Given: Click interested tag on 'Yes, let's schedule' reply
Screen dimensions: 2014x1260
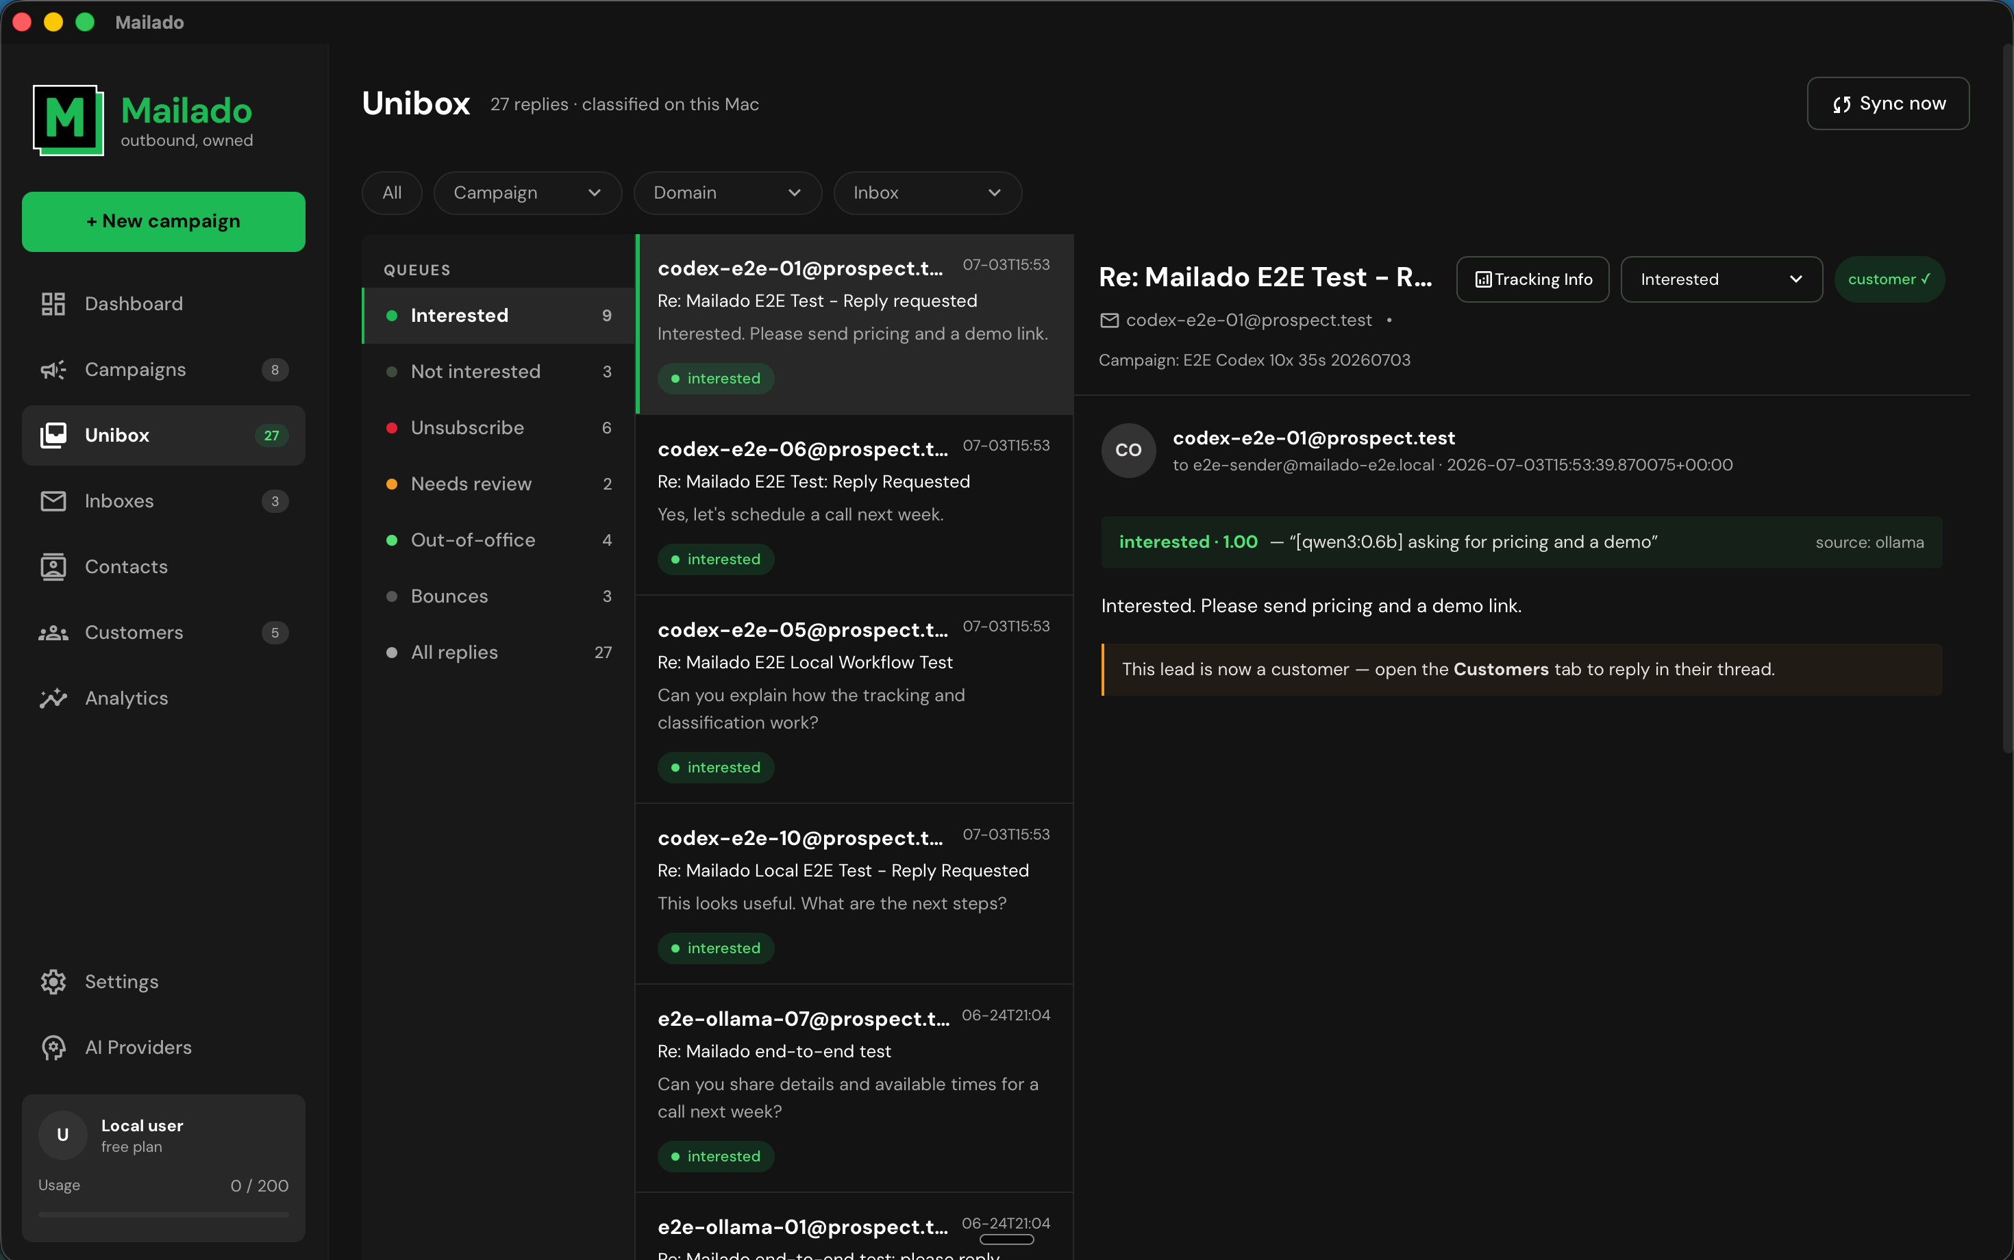Looking at the screenshot, I should click(x=716, y=559).
